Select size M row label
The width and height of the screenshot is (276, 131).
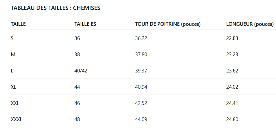pyautogui.click(x=13, y=54)
